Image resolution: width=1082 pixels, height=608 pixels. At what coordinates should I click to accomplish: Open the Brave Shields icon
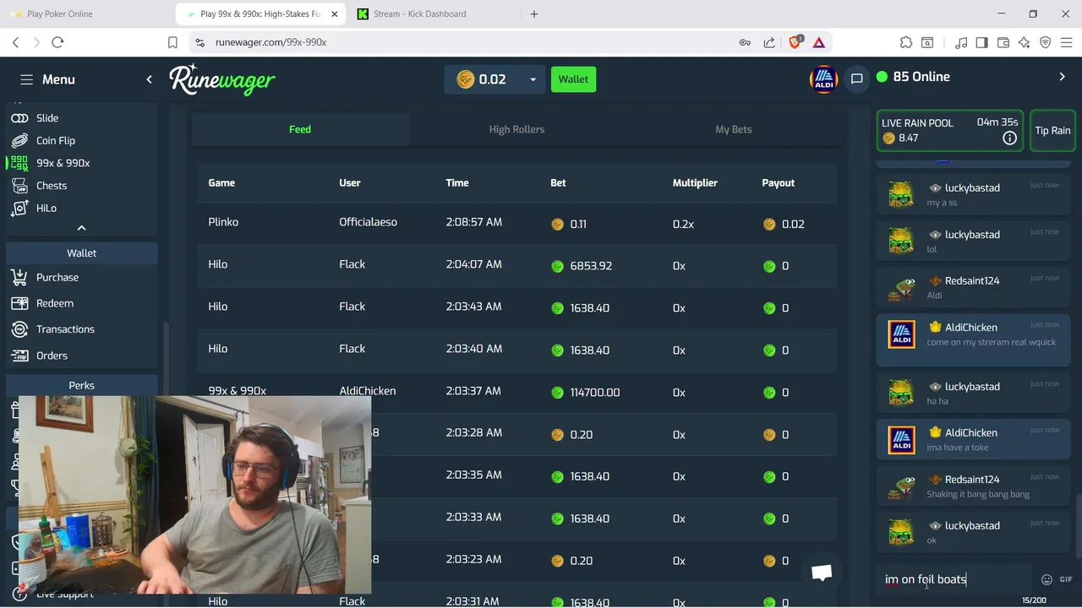(x=795, y=42)
